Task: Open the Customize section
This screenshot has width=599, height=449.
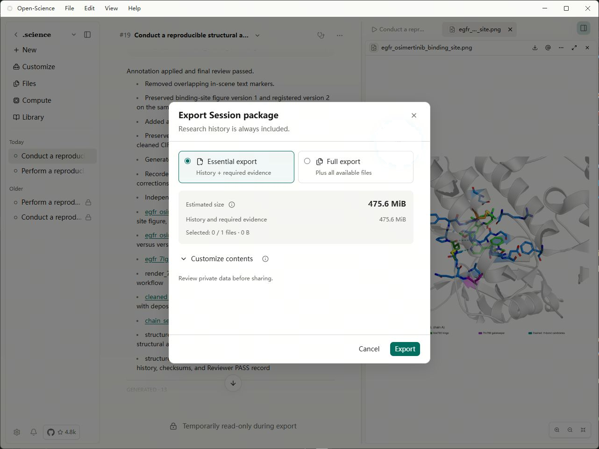Action: (x=34, y=67)
